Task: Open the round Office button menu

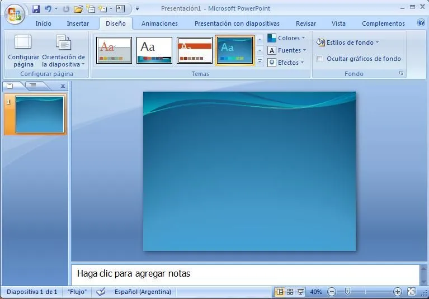Action: 15,14
